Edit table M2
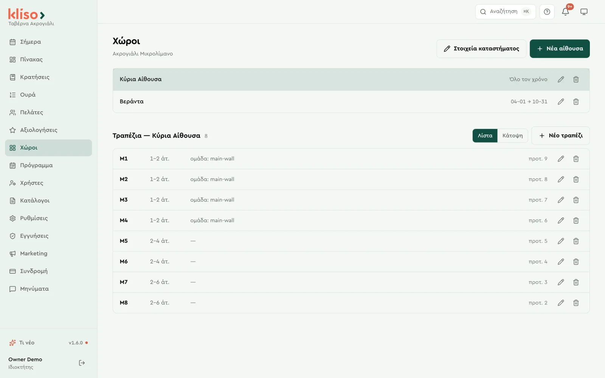The width and height of the screenshot is (605, 378). point(561,179)
